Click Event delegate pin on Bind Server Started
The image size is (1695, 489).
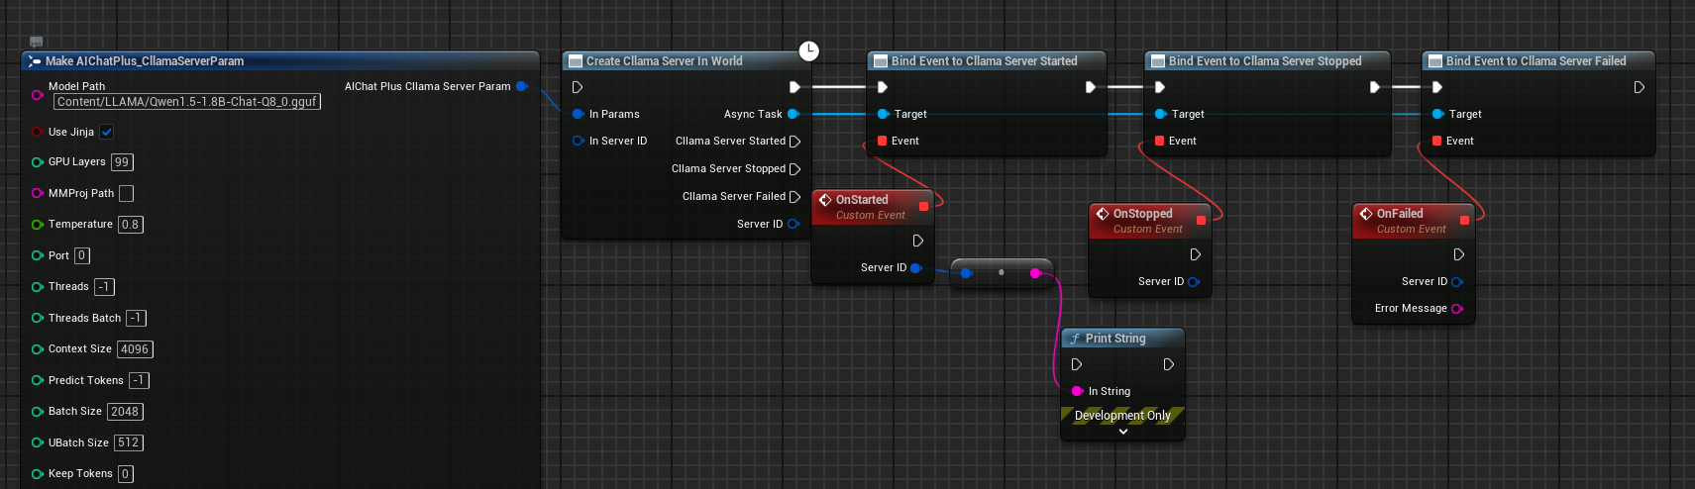882,141
